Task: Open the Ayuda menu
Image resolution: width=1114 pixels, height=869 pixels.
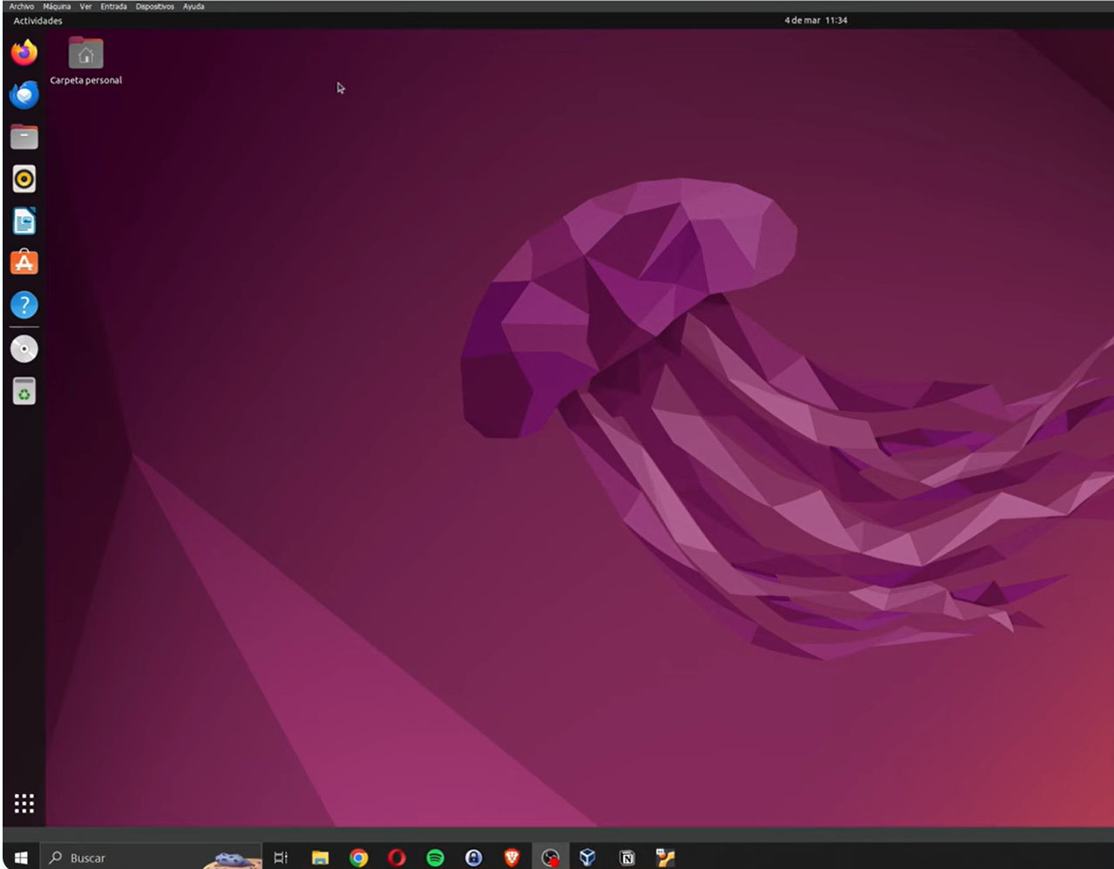Action: 194,6
